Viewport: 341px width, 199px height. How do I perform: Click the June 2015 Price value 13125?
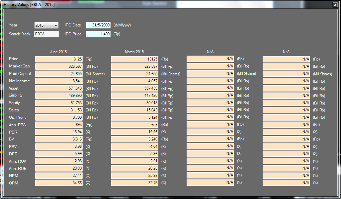coord(59,59)
